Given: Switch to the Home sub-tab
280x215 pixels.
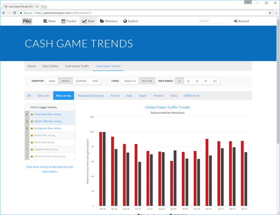Looking at the screenshot, I should pos(32,66).
